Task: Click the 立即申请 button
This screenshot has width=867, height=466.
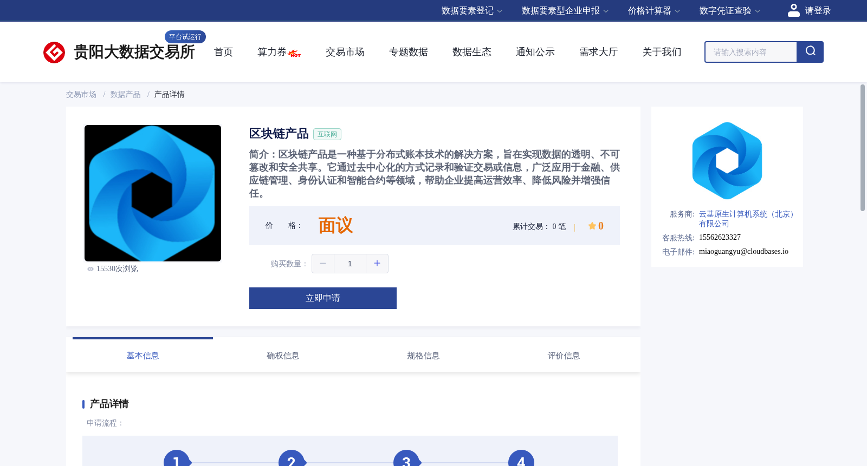Action: point(323,298)
